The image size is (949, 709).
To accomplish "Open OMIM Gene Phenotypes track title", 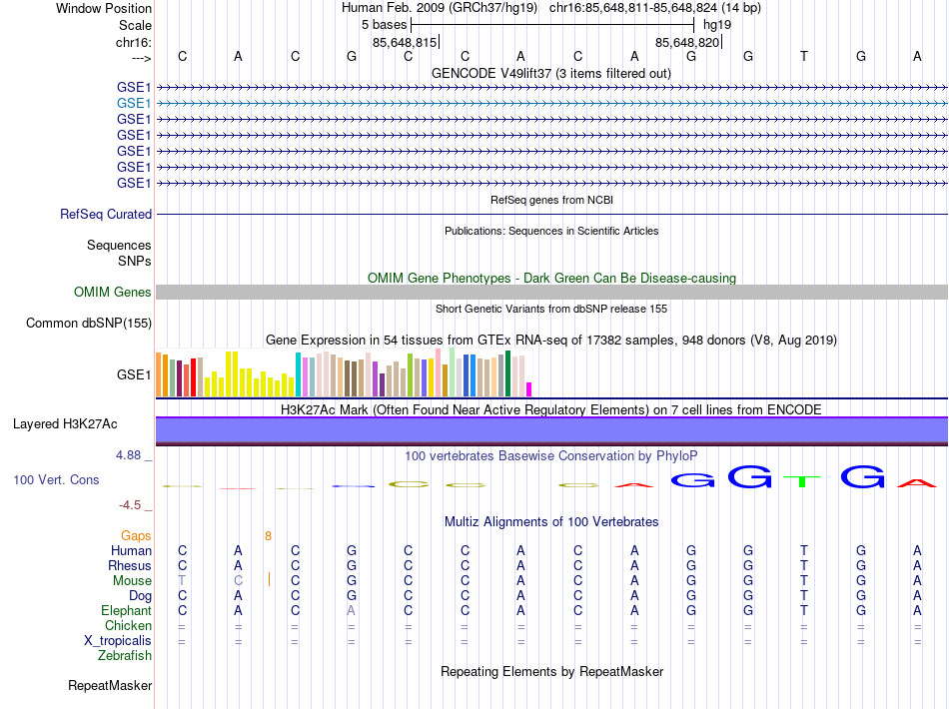I will 551,278.
